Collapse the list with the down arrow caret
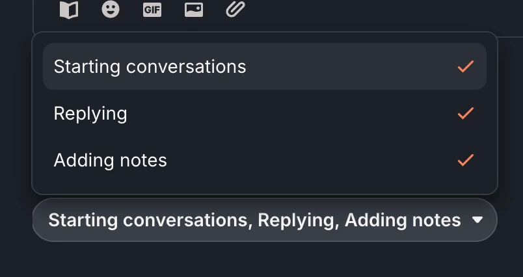 (477, 220)
